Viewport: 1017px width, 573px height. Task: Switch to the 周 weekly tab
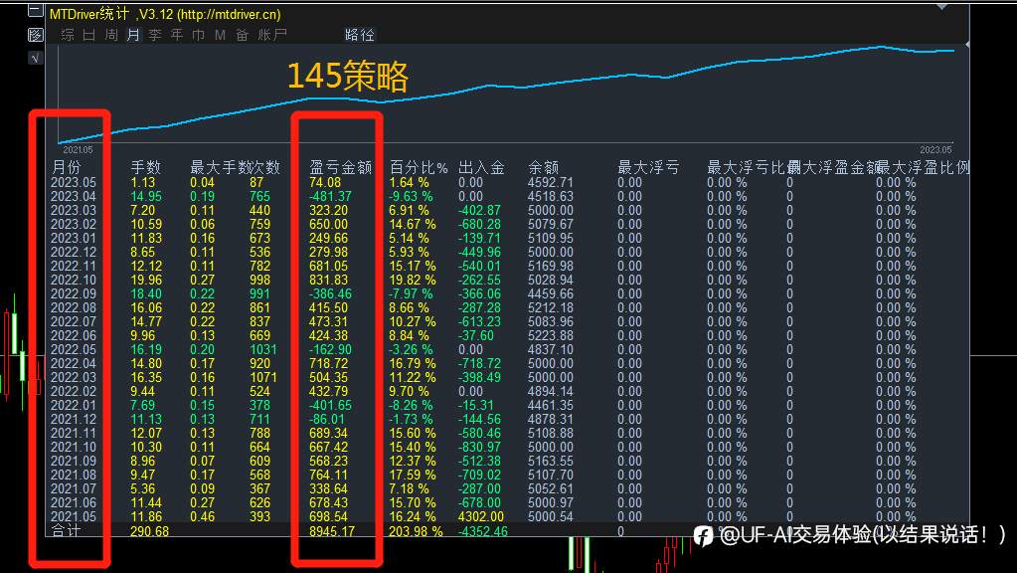pos(111,35)
